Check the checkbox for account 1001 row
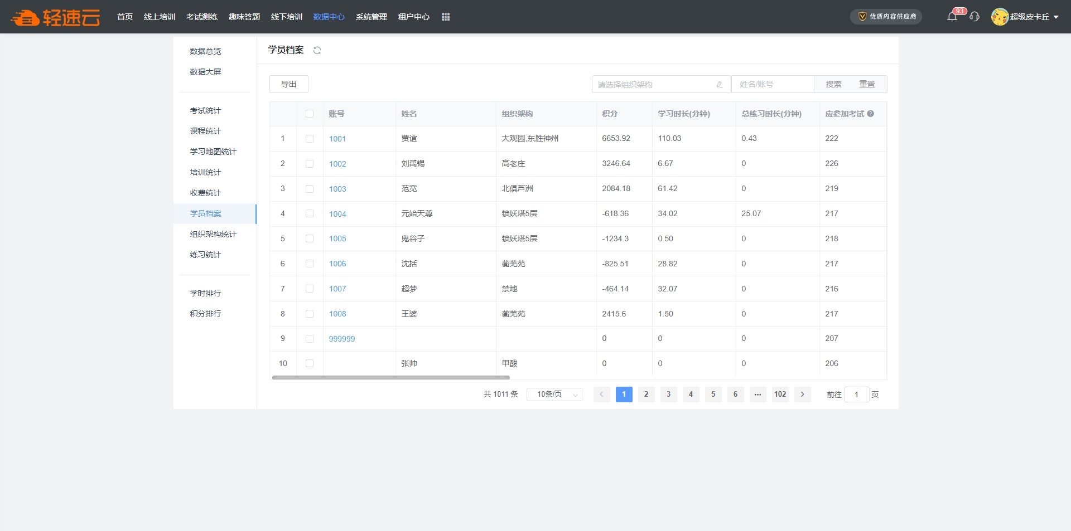1071x531 pixels. click(310, 139)
